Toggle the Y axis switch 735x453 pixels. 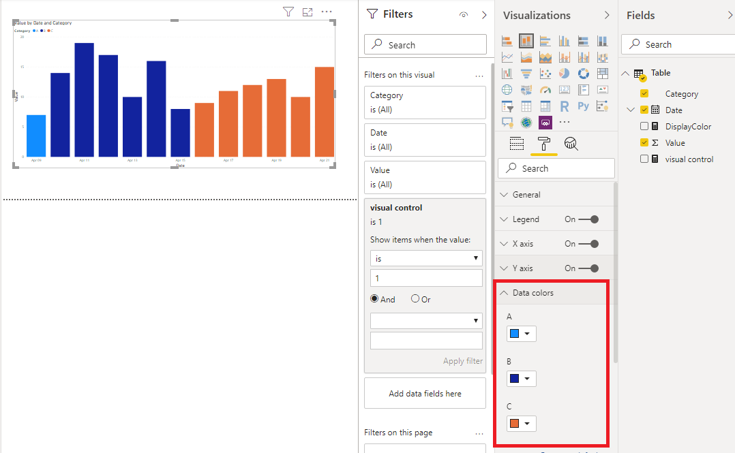(588, 268)
